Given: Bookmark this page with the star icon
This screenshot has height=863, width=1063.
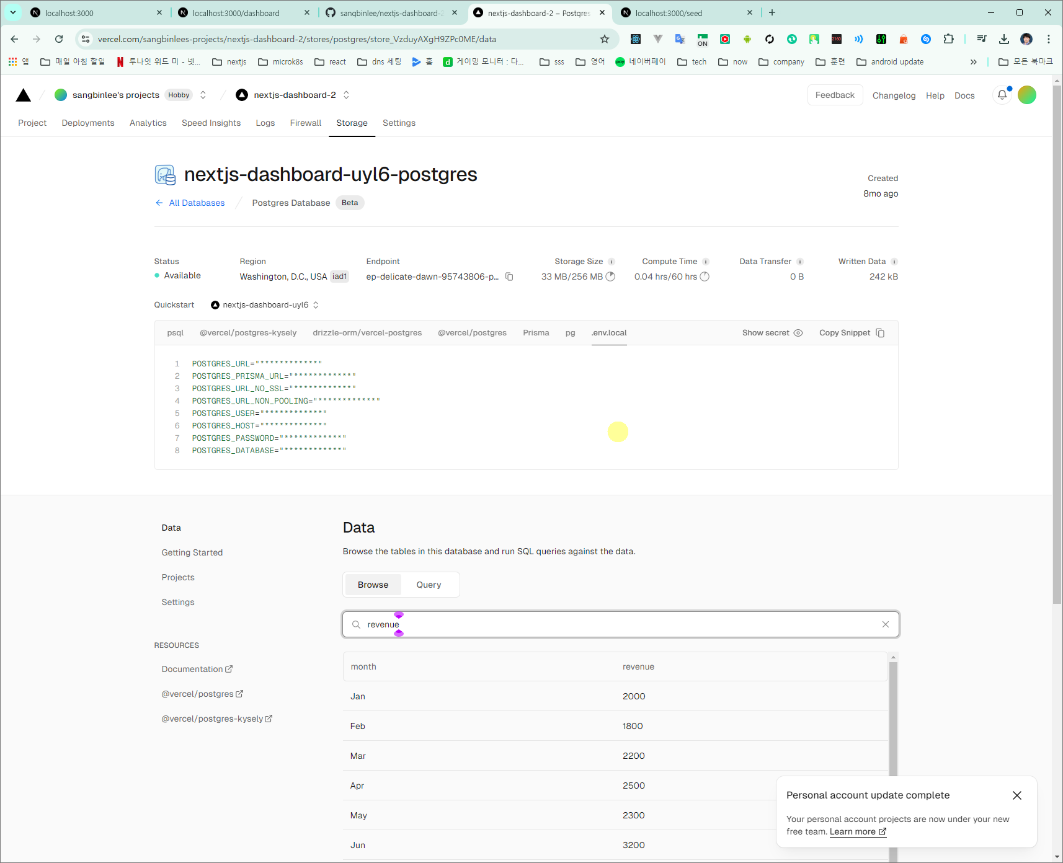Looking at the screenshot, I should (605, 39).
